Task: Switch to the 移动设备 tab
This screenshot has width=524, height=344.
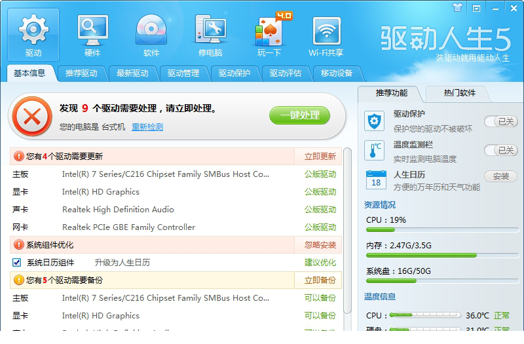Action: coord(337,73)
